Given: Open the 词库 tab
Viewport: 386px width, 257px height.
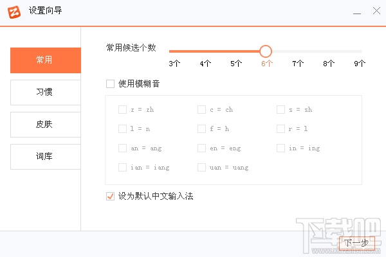Looking at the screenshot, I should pyautogui.click(x=46, y=157).
